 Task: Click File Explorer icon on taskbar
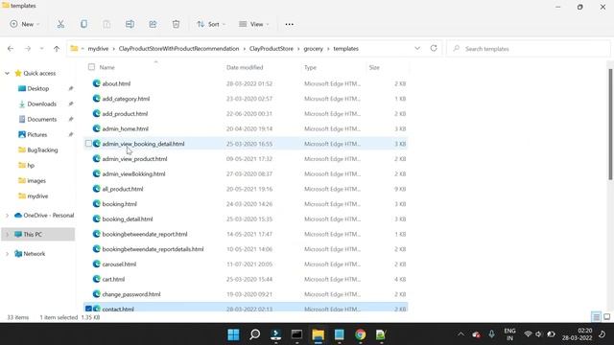pyautogui.click(x=318, y=334)
